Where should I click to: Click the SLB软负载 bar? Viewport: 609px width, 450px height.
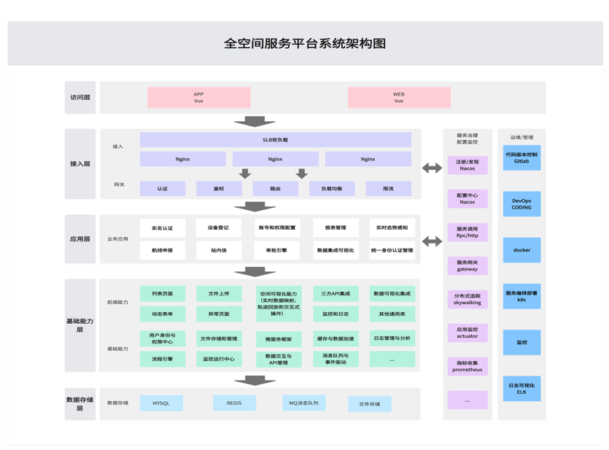(276, 140)
